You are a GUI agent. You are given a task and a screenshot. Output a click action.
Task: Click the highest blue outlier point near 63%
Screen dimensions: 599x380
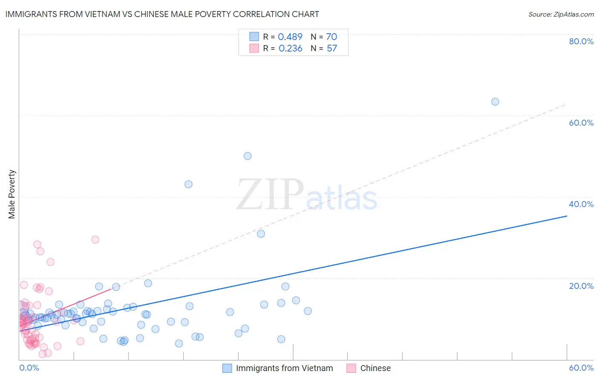coord(495,102)
